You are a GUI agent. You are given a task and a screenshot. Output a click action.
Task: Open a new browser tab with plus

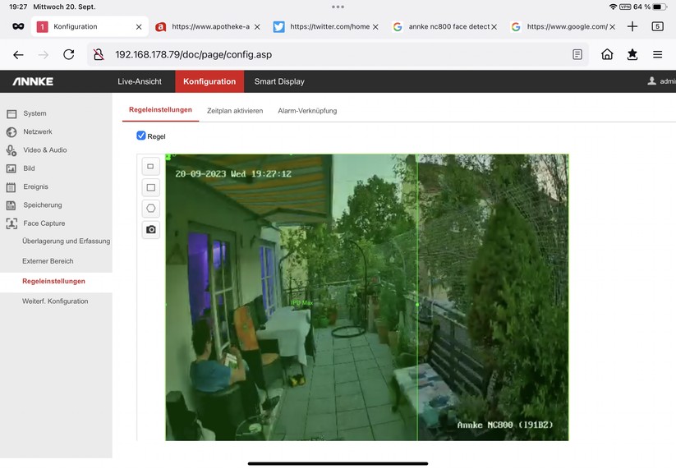[x=632, y=26]
